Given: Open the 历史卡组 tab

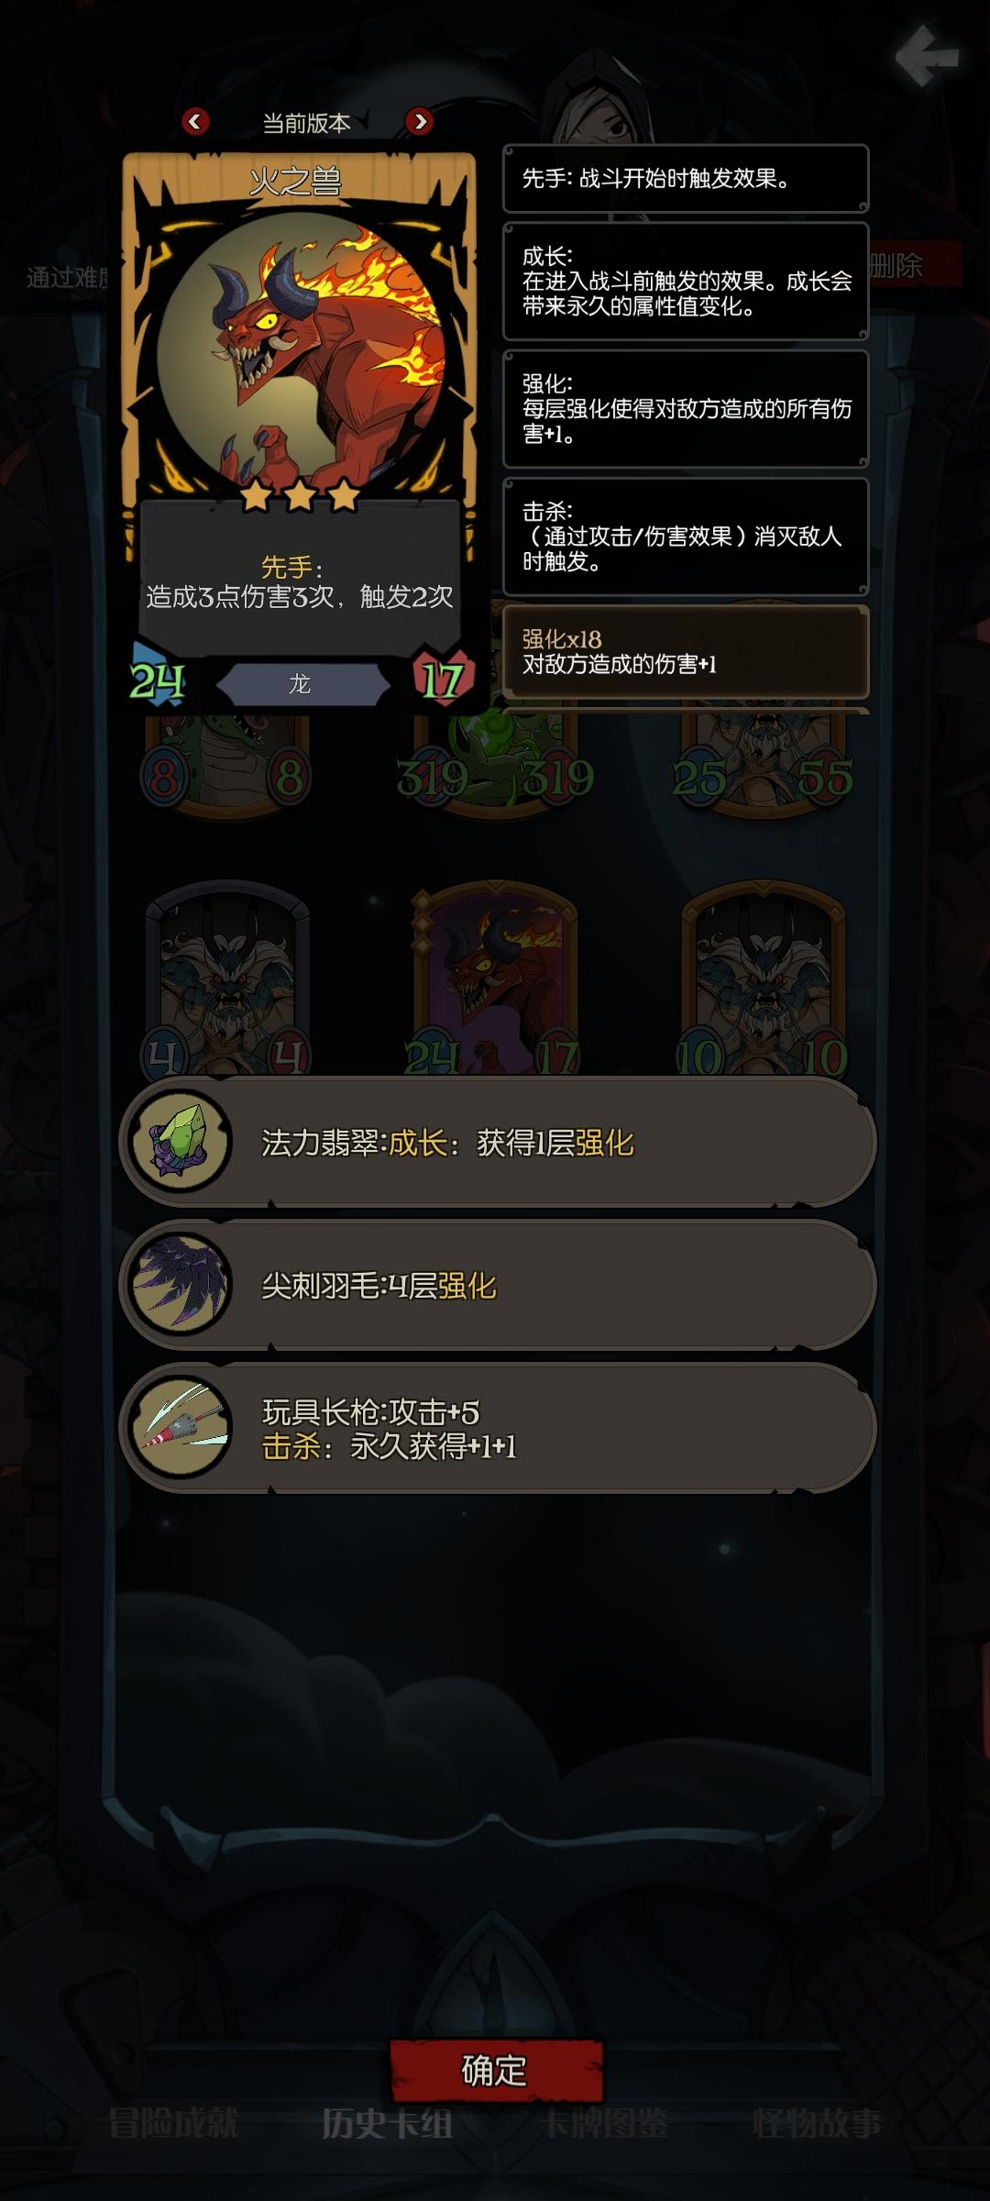Looking at the screenshot, I should (387, 2123).
